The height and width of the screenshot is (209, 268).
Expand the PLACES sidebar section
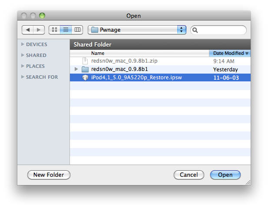[23, 66]
